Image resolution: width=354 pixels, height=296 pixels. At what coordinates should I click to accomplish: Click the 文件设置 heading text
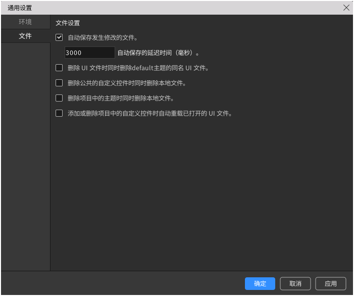tap(68, 23)
